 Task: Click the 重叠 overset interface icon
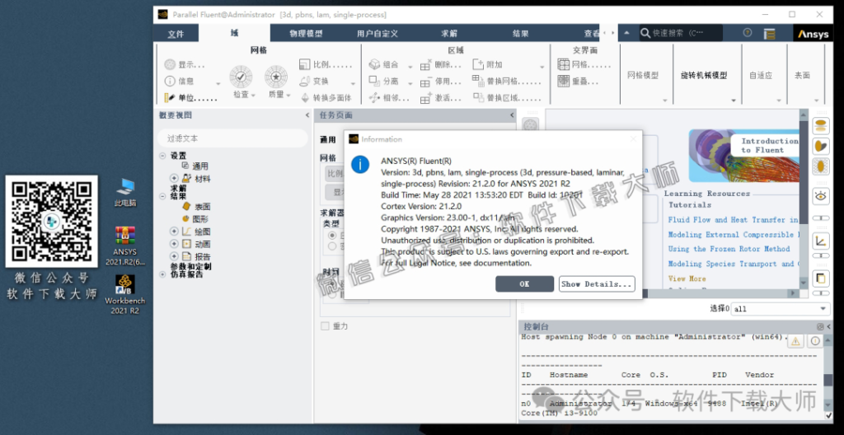[x=564, y=82]
